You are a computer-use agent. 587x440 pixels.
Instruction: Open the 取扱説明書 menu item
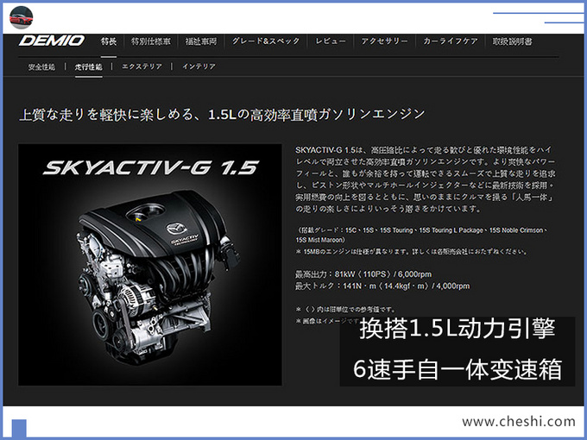[x=512, y=41]
